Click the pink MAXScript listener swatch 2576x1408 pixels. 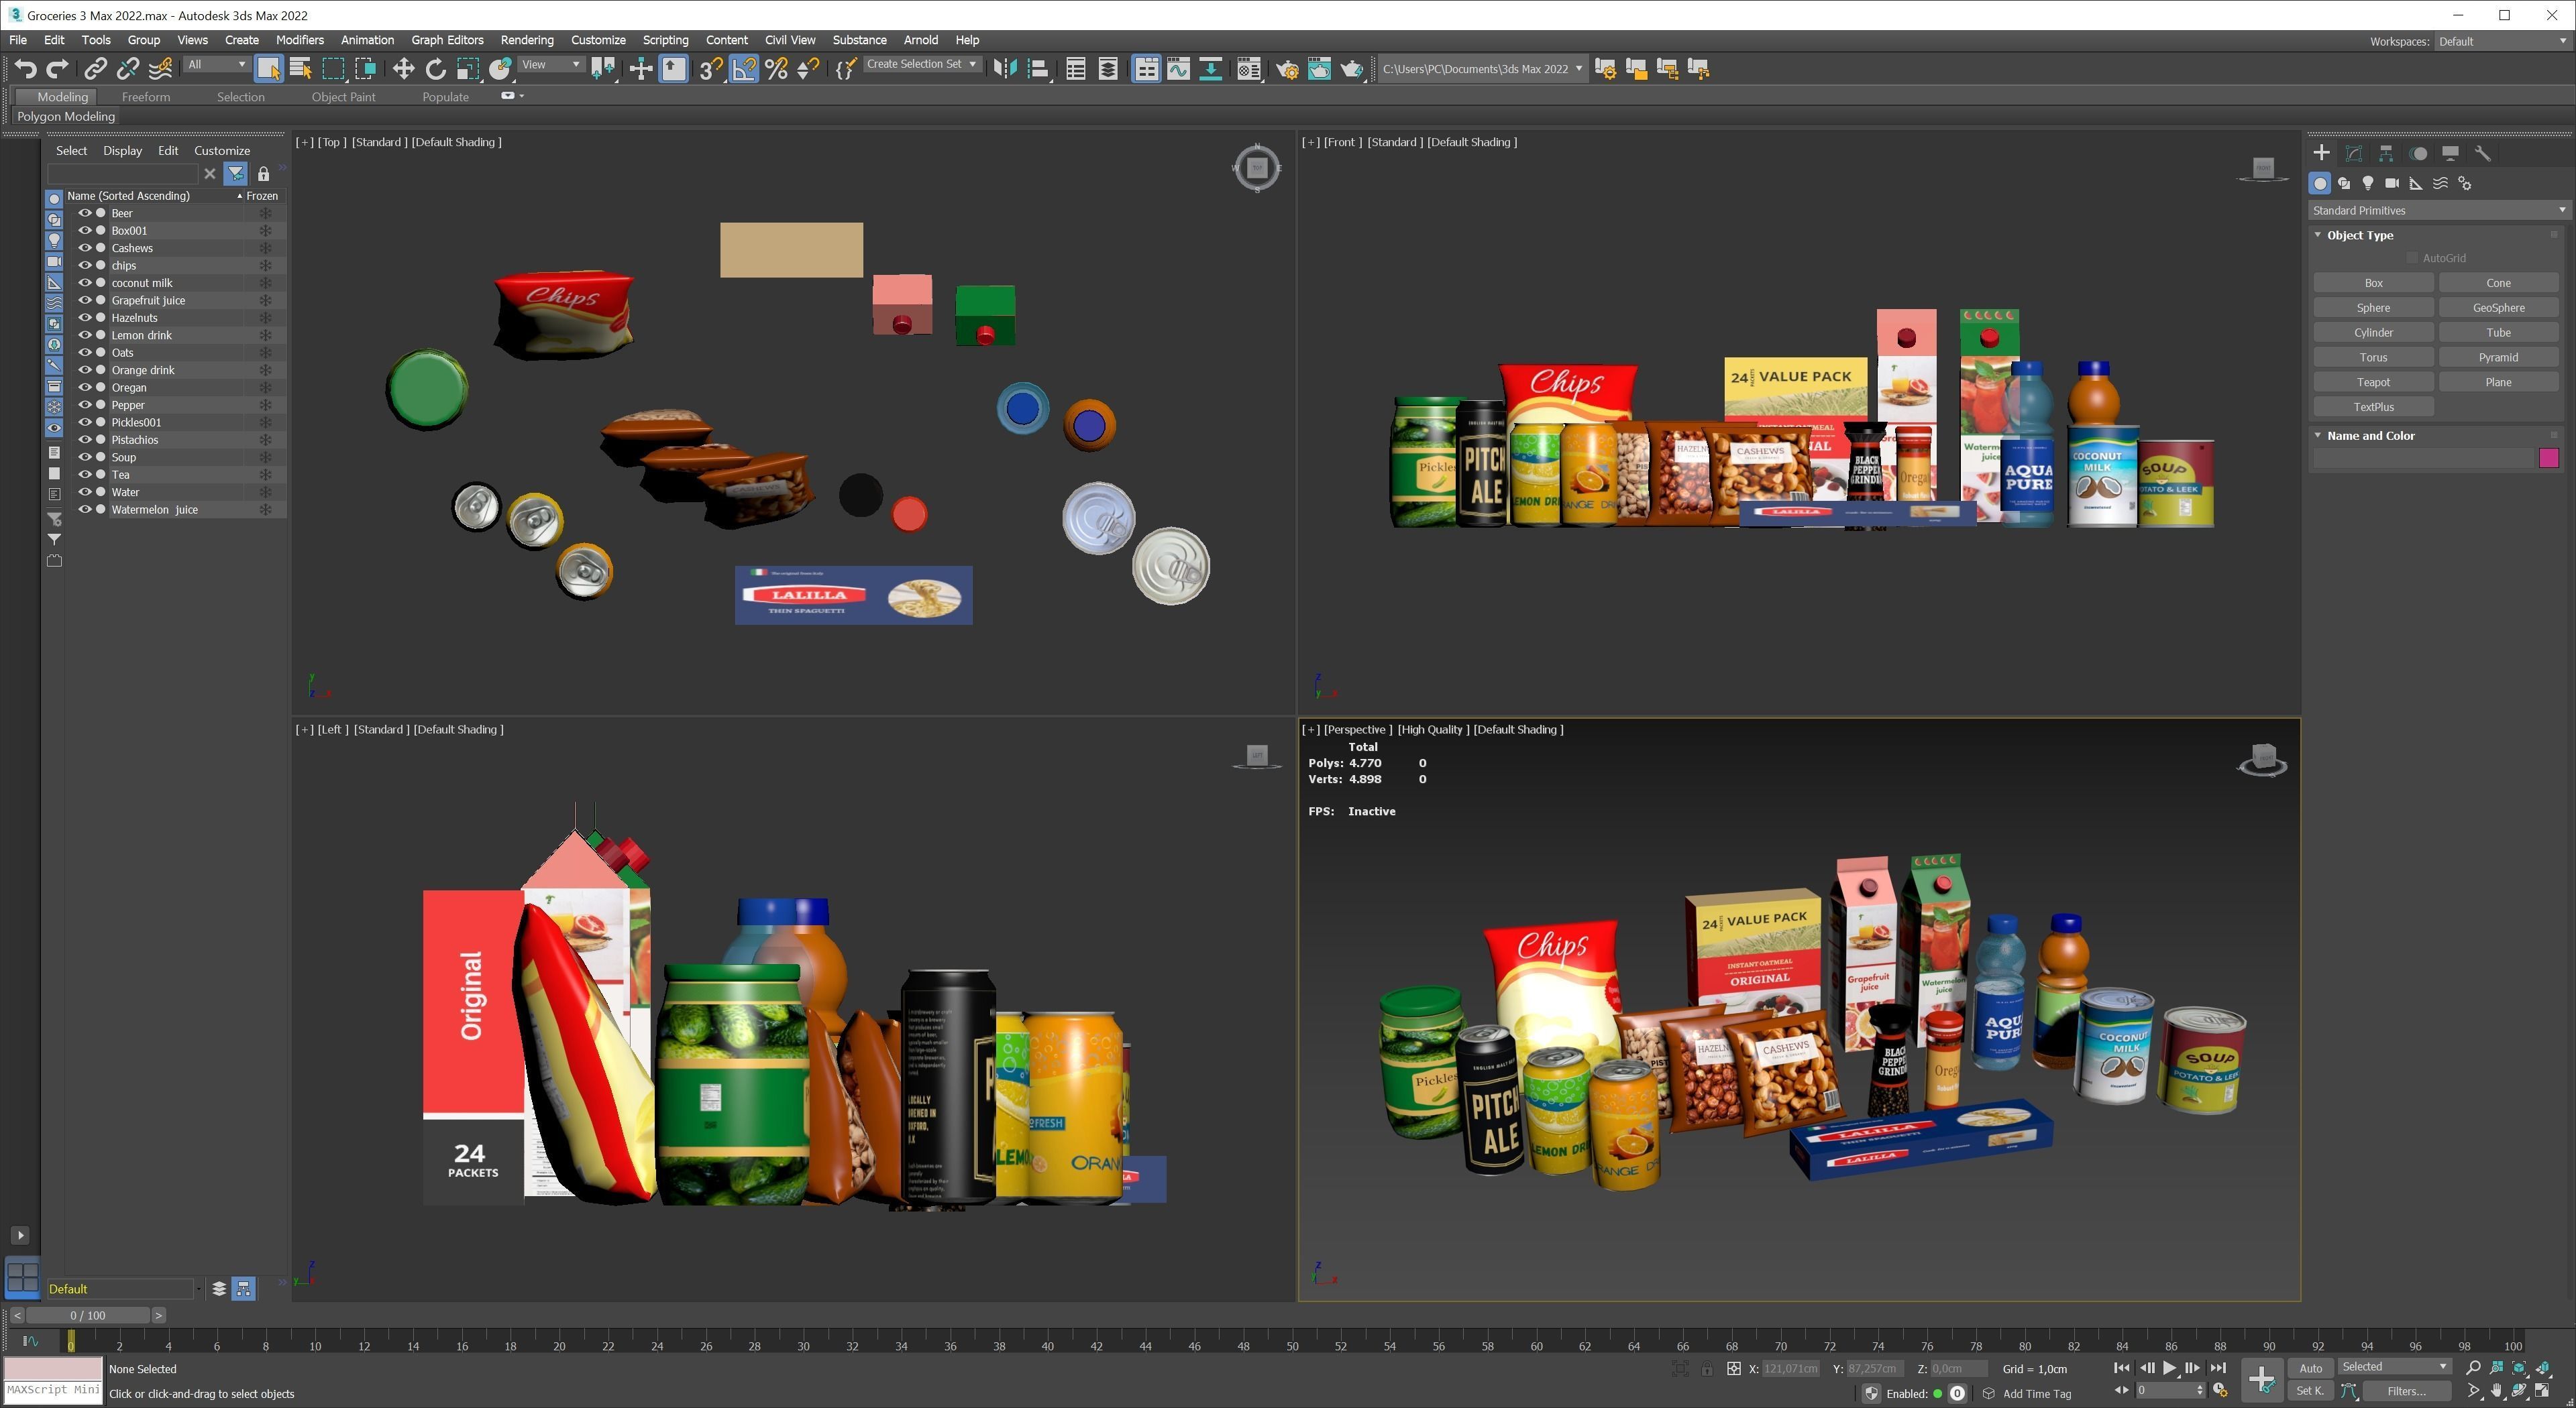53,1368
